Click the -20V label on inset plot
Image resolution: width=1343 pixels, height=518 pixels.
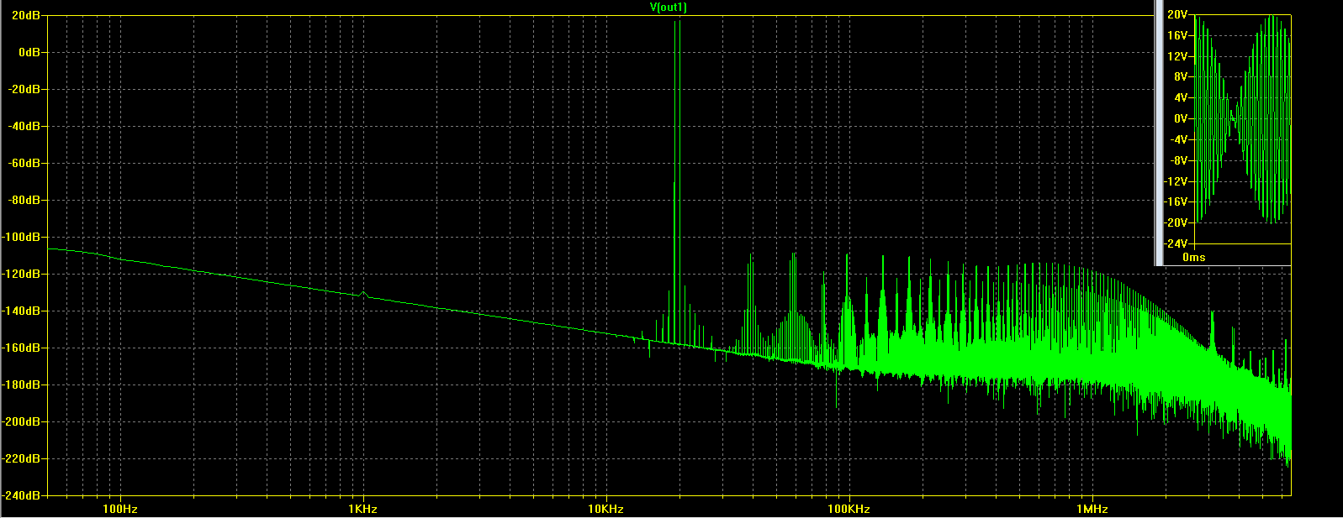click(x=1176, y=222)
